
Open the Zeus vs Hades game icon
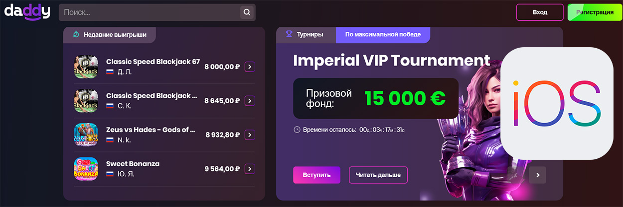point(85,135)
